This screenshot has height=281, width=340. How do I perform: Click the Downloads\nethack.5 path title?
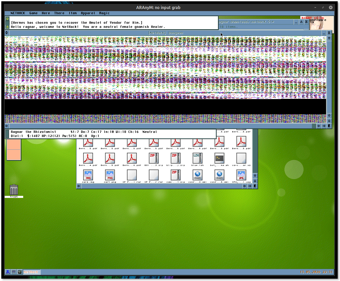[x=246, y=22]
